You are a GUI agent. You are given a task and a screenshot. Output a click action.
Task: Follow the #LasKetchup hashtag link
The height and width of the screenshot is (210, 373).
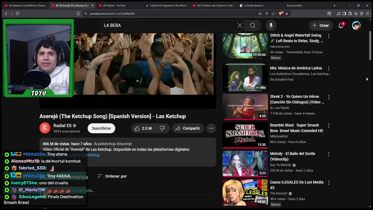tap(105, 144)
